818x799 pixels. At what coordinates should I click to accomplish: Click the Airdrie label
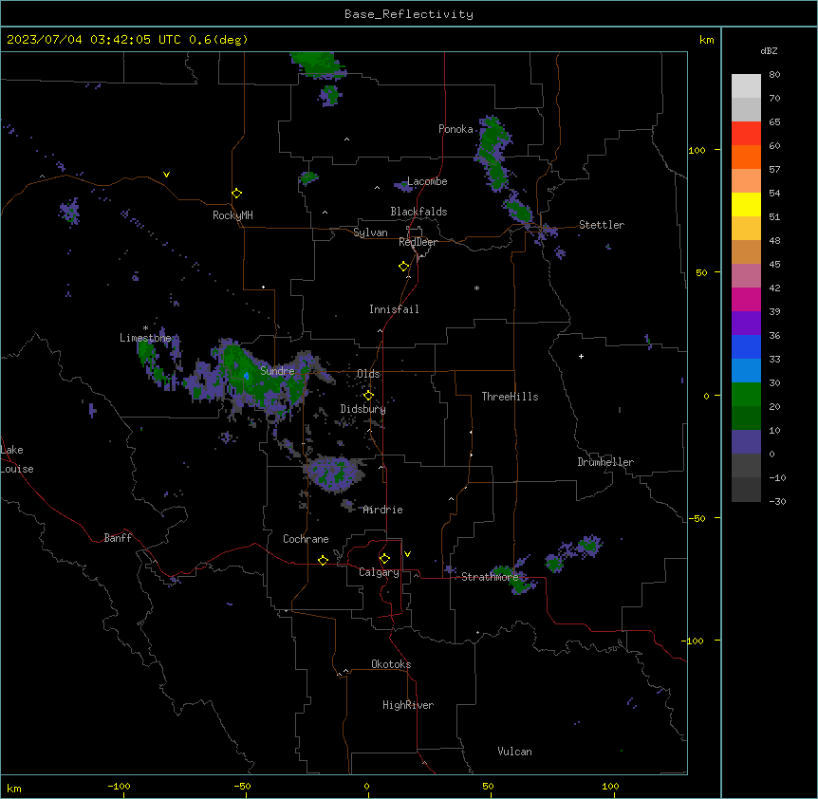[383, 510]
